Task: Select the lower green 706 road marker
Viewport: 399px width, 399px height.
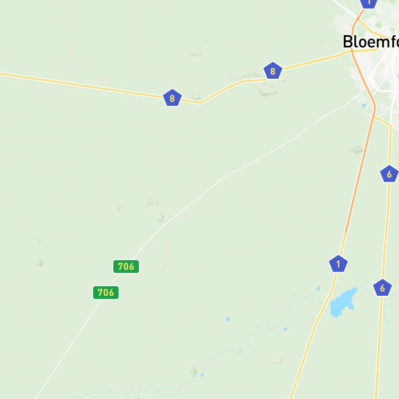Action: click(106, 293)
